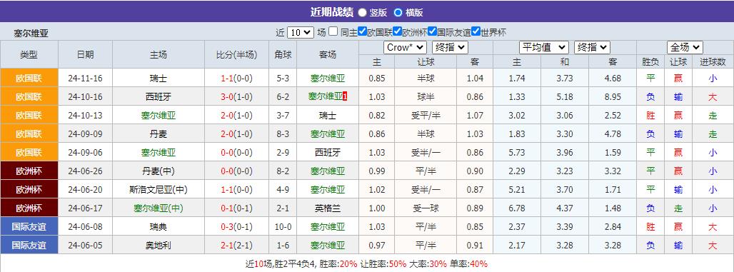734x272 pixels.
Task: Click the red card marker beside 塞尔维亚 on 24-10-16
Action: (x=345, y=96)
